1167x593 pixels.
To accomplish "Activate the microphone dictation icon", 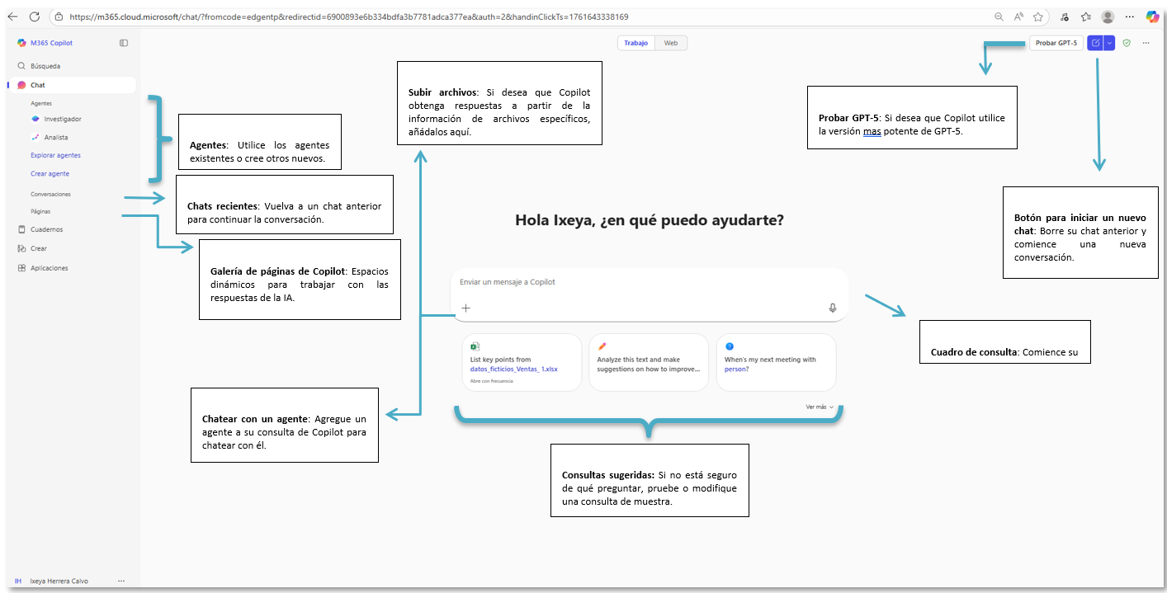I will [833, 308].
